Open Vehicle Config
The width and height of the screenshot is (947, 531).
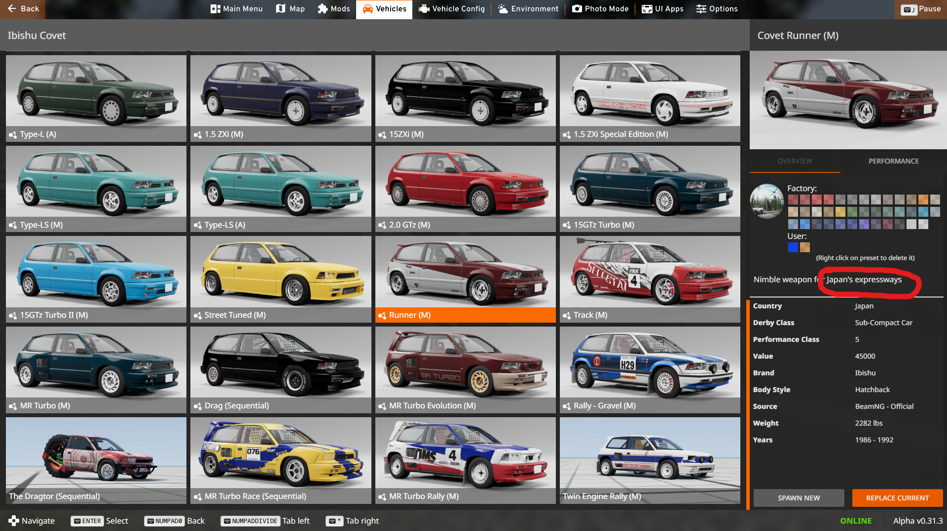tap(451, 9)
